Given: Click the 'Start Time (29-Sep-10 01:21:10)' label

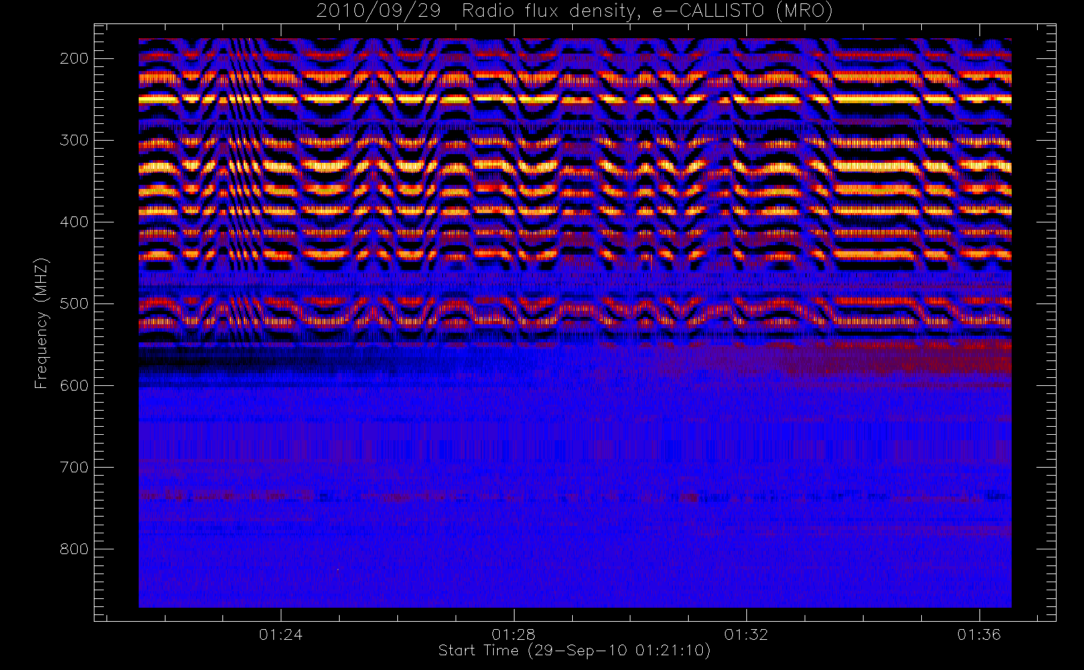Looking at the screenshot, I should pyautogui.click(x=574, y=651).
